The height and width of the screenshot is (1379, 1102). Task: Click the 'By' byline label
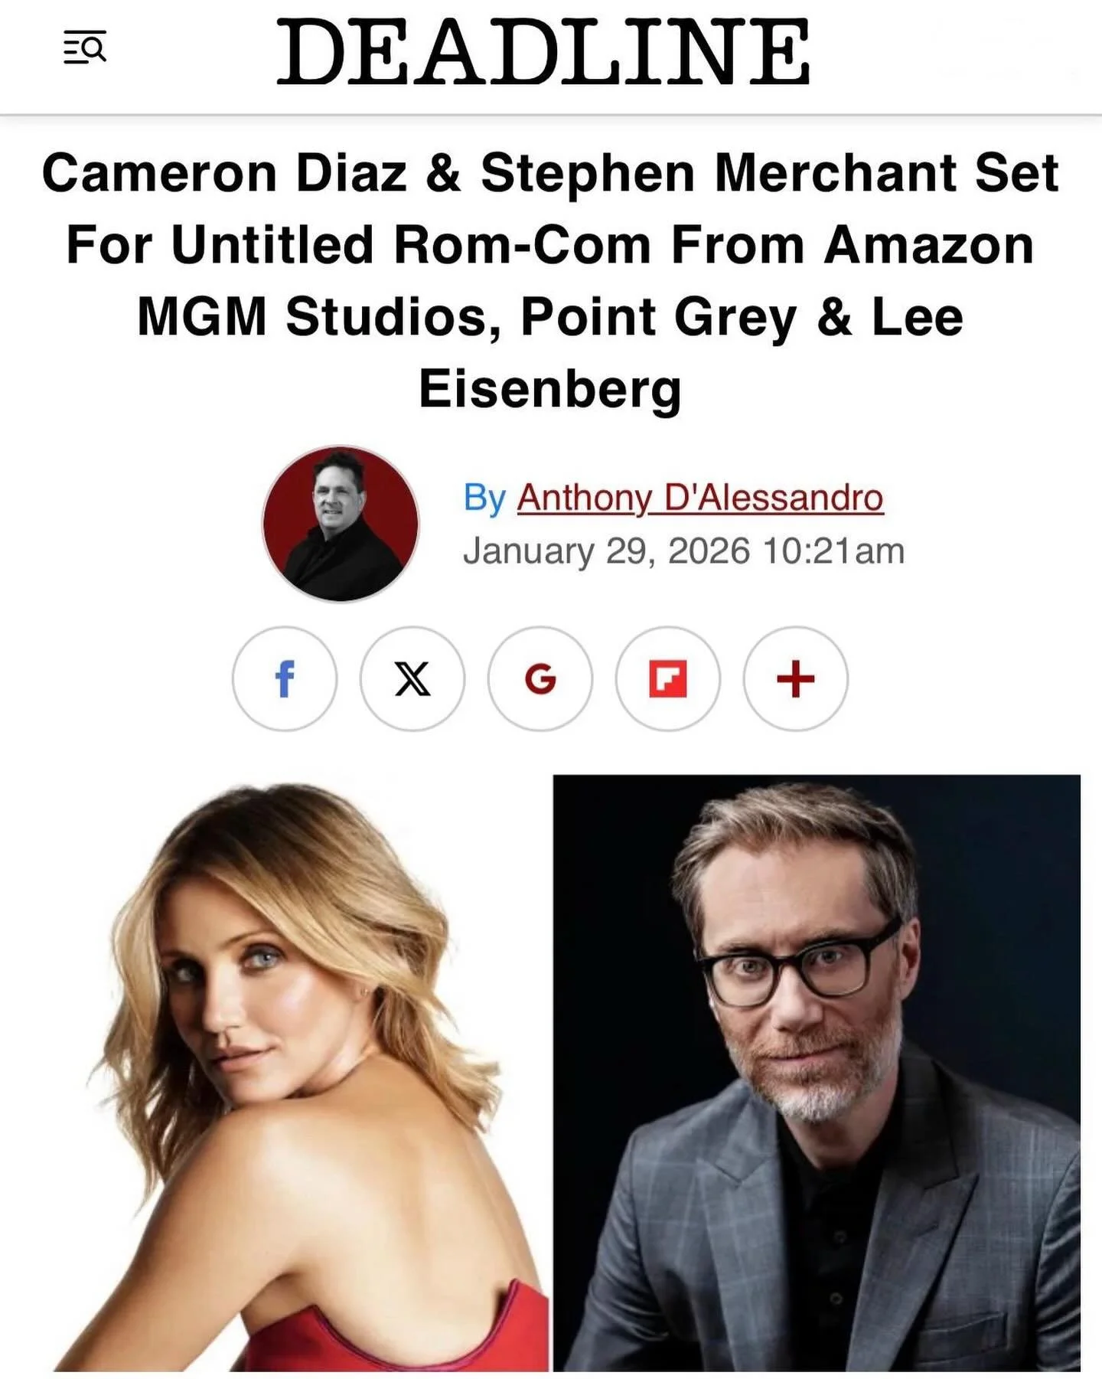pyautogui.click(x=484, y=498)
